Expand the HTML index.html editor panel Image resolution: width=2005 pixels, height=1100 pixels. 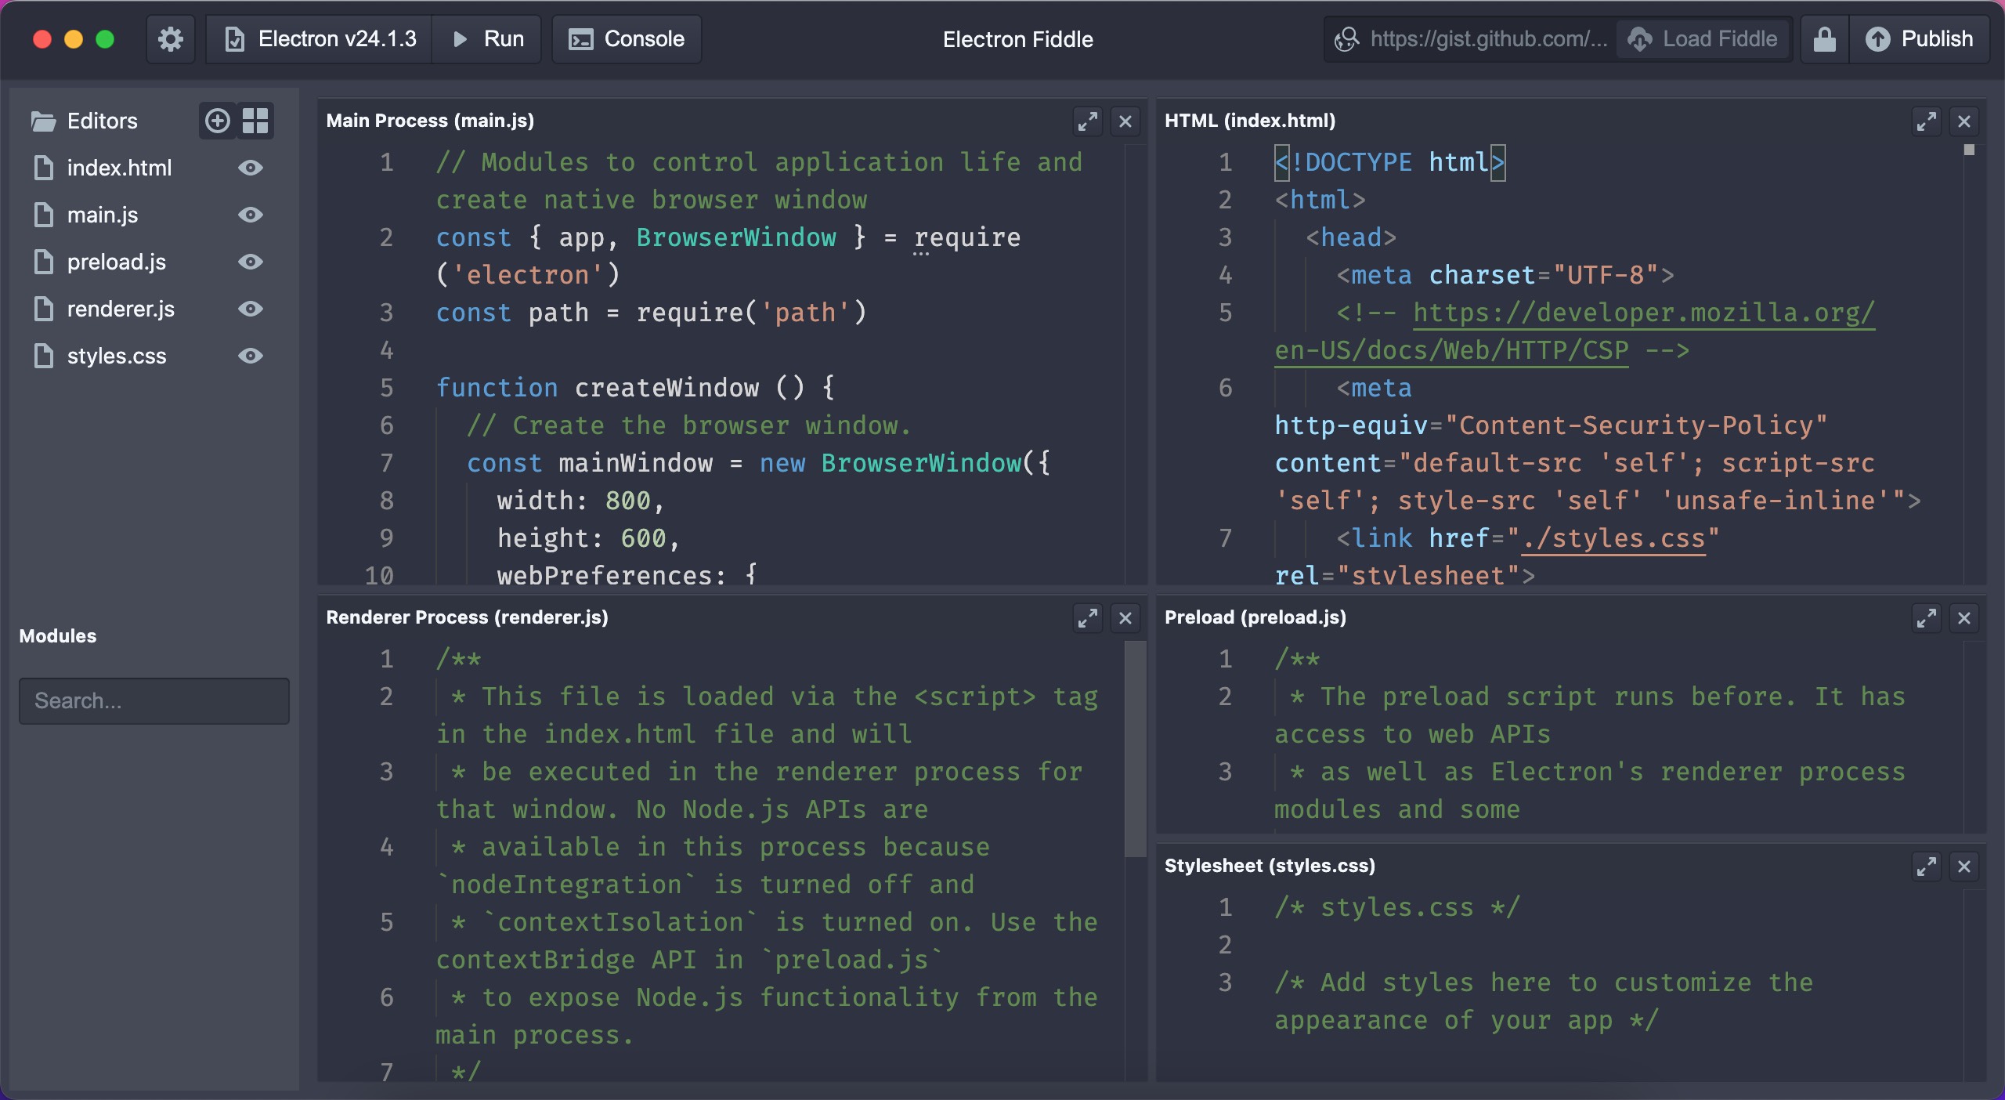[1924, 121]
